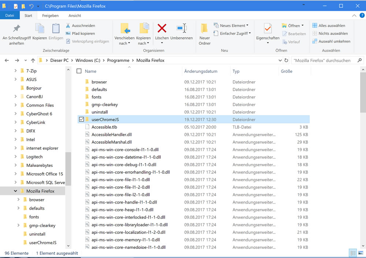The width and height of the screenshot is (366, 258).
Task: Open Eigenschaften properties icon
Action: (x=268, y=29)
